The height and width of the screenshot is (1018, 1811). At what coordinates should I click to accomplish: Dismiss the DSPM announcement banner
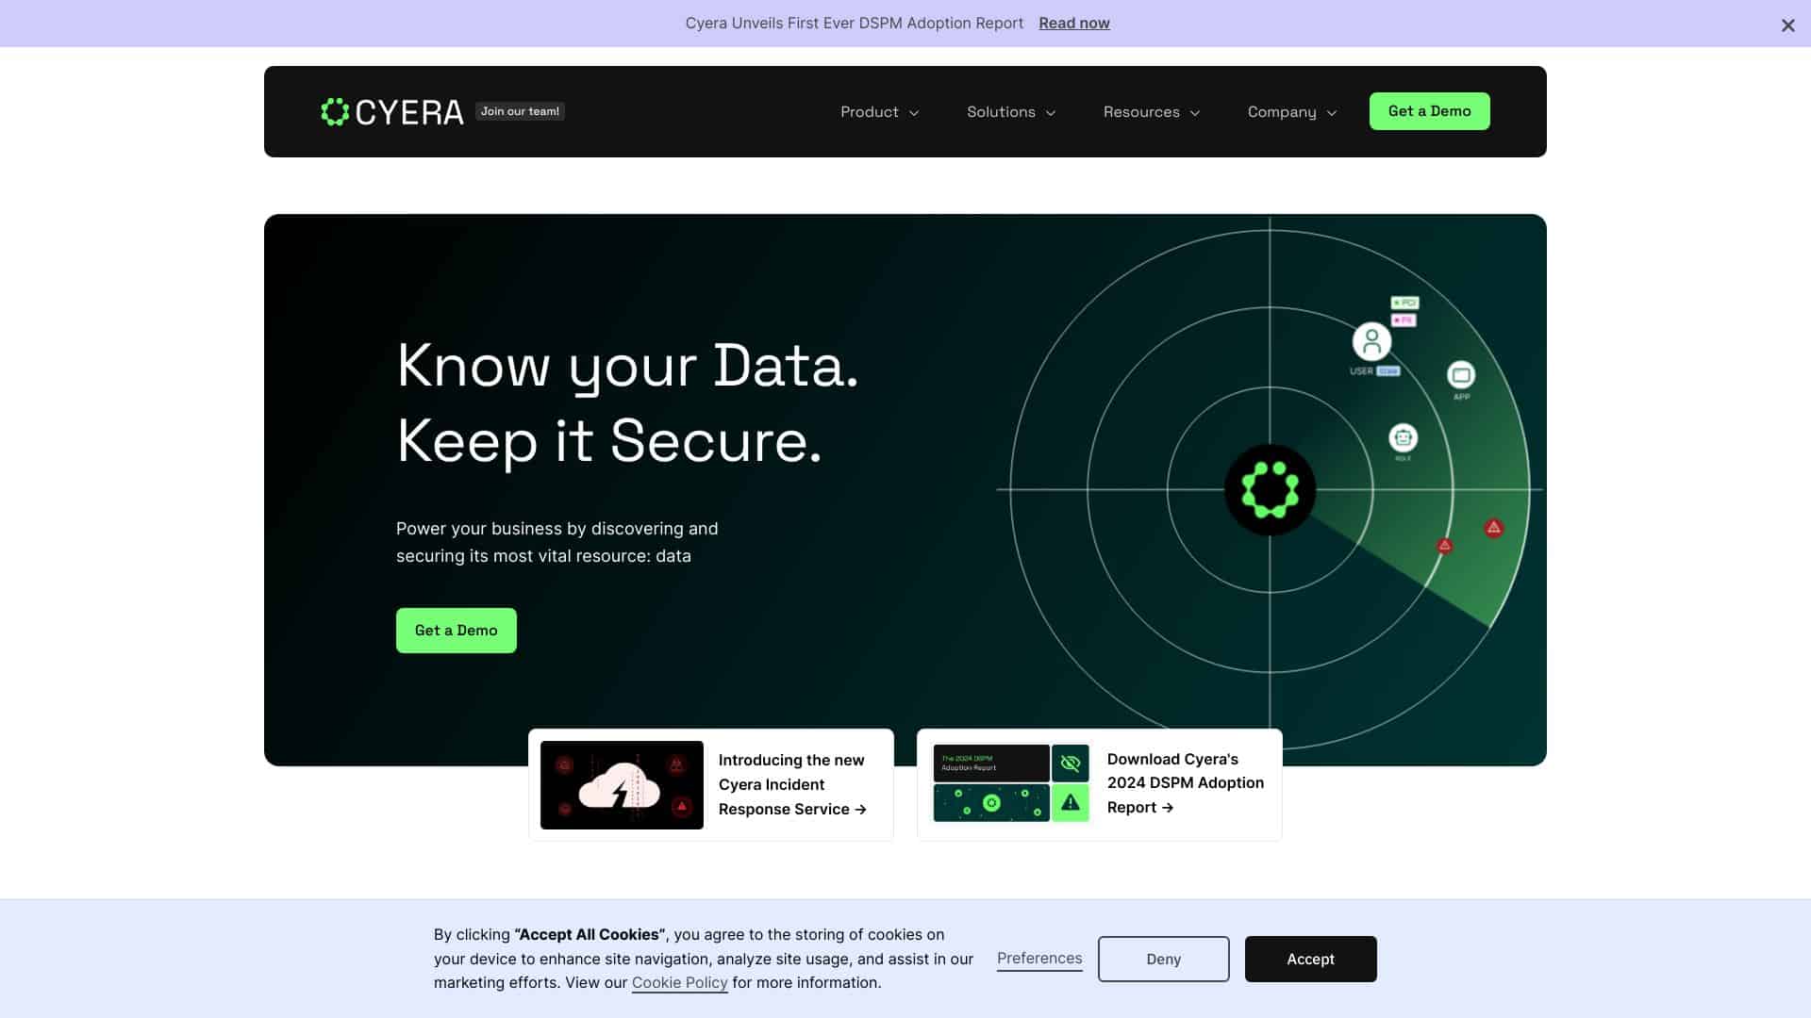1787,25
